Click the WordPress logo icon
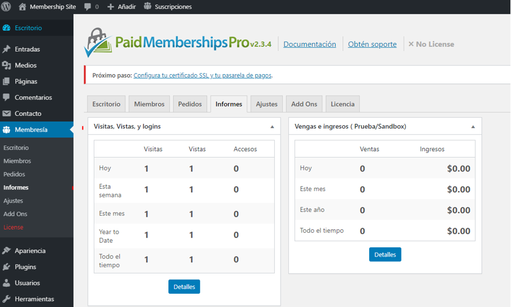The width and height of the screenshot is (511, 307). point(6,6)
